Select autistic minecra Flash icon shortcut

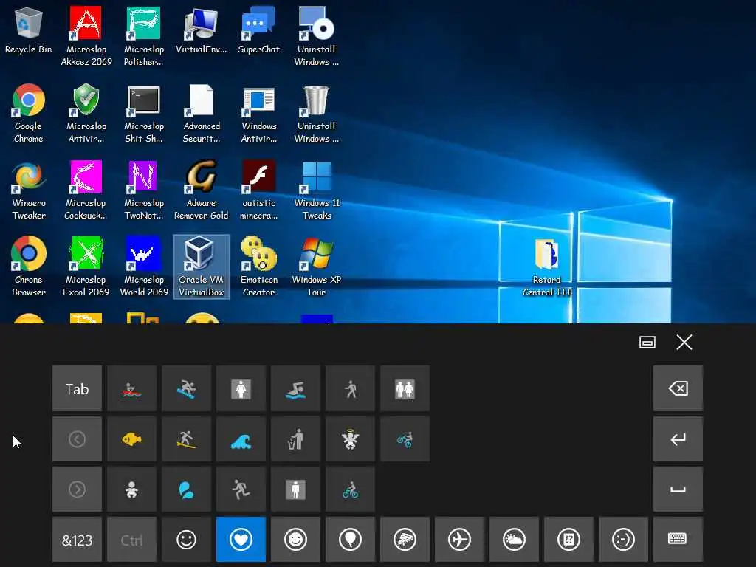click(x=259, y=190)
